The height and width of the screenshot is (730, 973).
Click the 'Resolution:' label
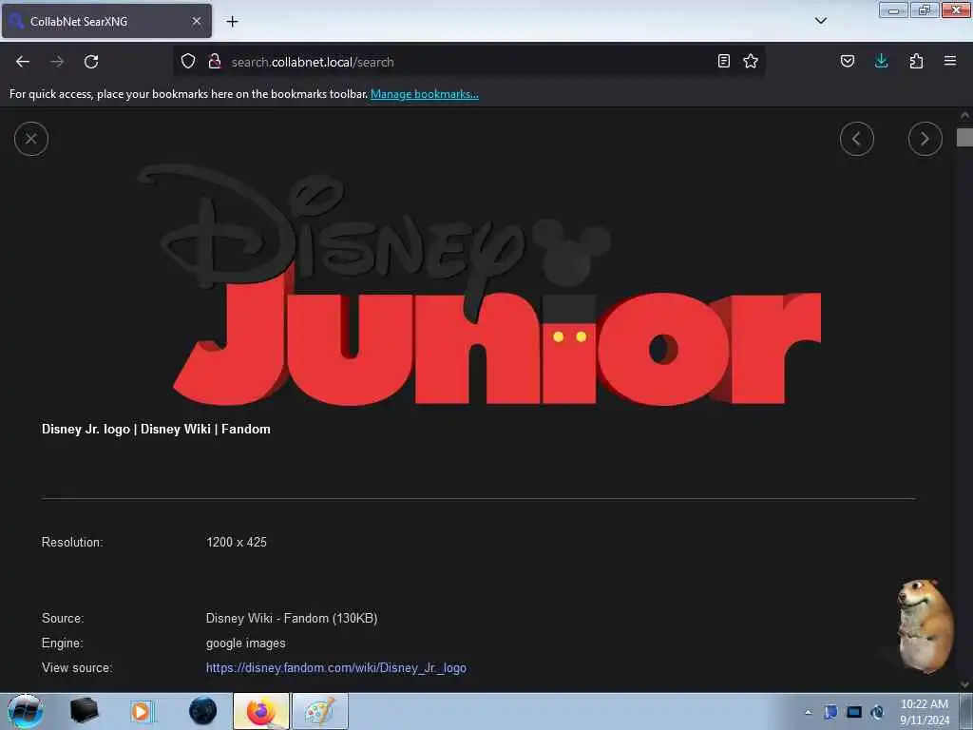pos(72,542)
